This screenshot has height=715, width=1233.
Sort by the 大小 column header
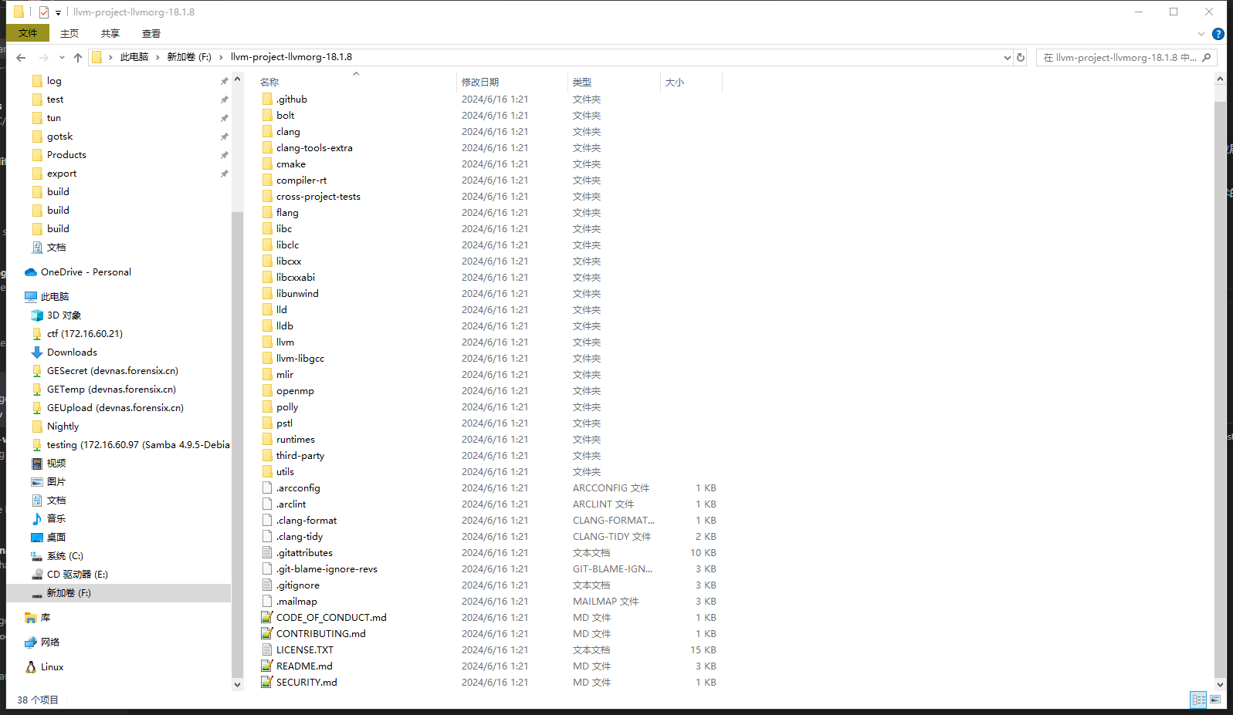coord(675,82)
